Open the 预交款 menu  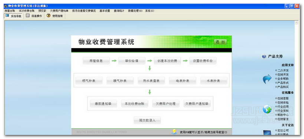pyautogui.click(x=42, y=11)
